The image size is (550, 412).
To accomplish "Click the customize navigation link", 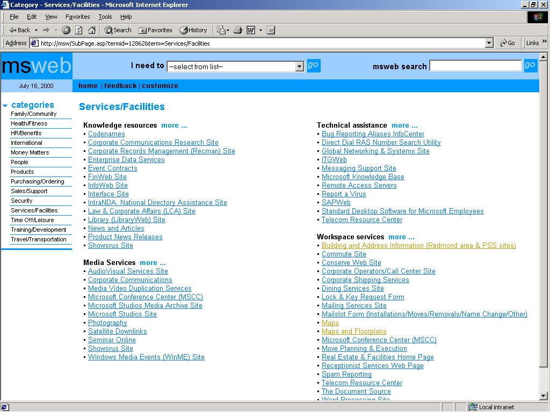I will click(160, 86).
